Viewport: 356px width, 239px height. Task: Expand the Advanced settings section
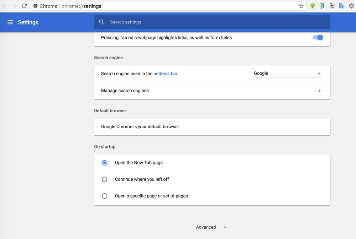click(211, 227)
